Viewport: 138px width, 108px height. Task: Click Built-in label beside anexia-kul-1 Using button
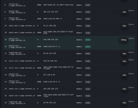(x=131, y=38)
